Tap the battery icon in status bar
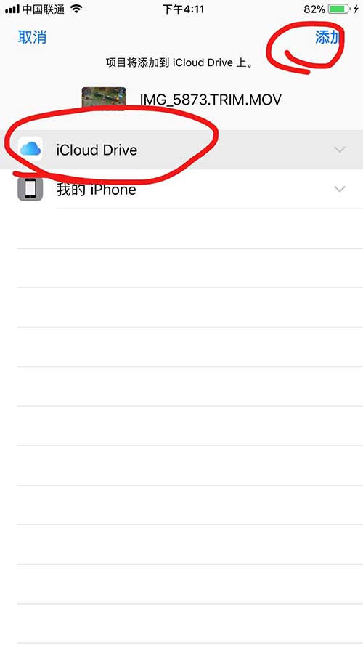Image resolution: width=363 pixels, height=646 pixels. (x=339, y=9)
